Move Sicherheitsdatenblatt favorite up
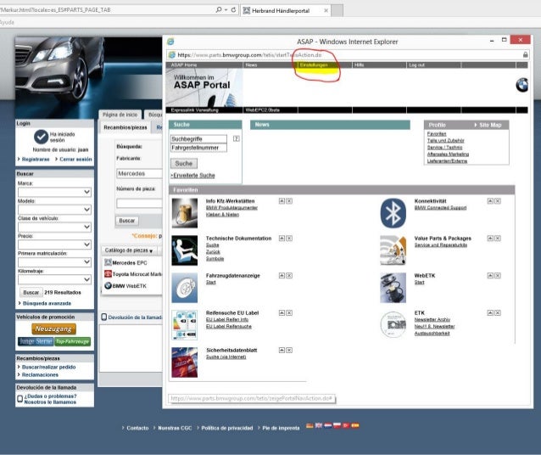Image resolution: width=541 pixels, height=455 pixels. tap(282, 351)
